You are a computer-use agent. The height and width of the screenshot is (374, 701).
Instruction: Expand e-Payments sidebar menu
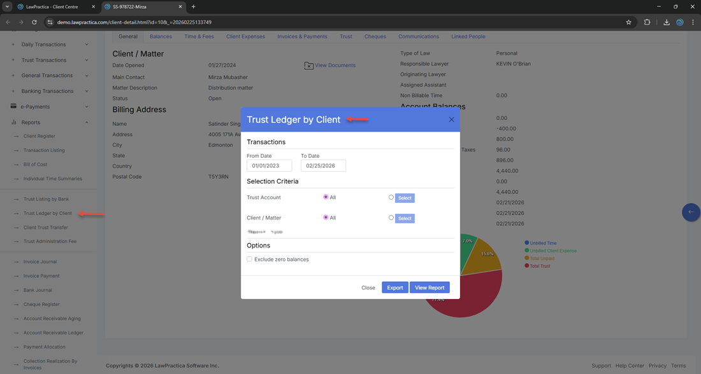tap(87, 107)
